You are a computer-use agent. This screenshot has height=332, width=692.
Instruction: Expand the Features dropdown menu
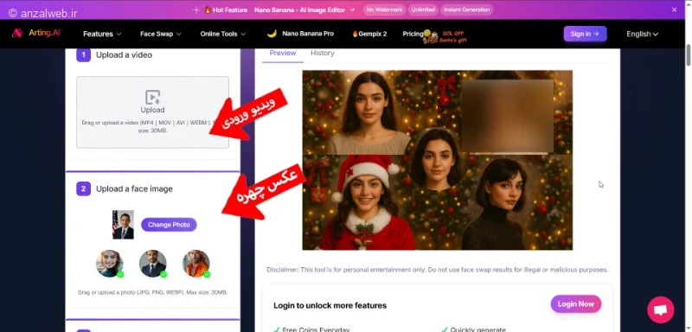102,34
